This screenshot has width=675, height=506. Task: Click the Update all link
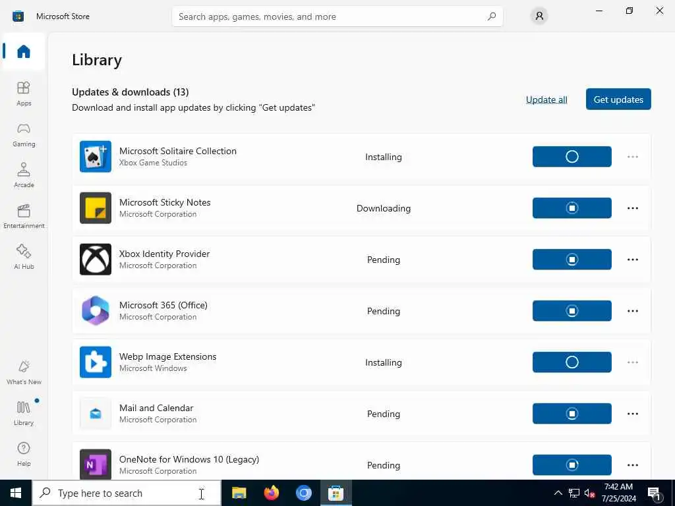click(546, 99)
